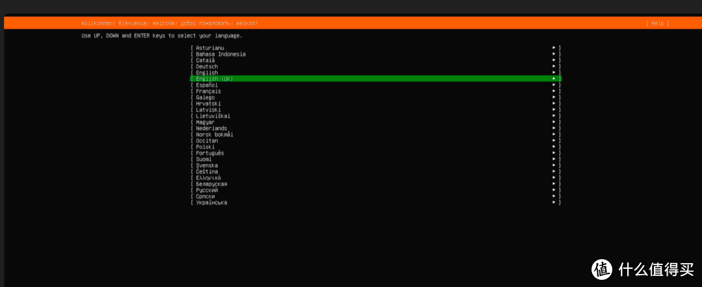Click the arrow icon beside Magyar
This screenshot has height=287, width=702.
coord(554,122)
